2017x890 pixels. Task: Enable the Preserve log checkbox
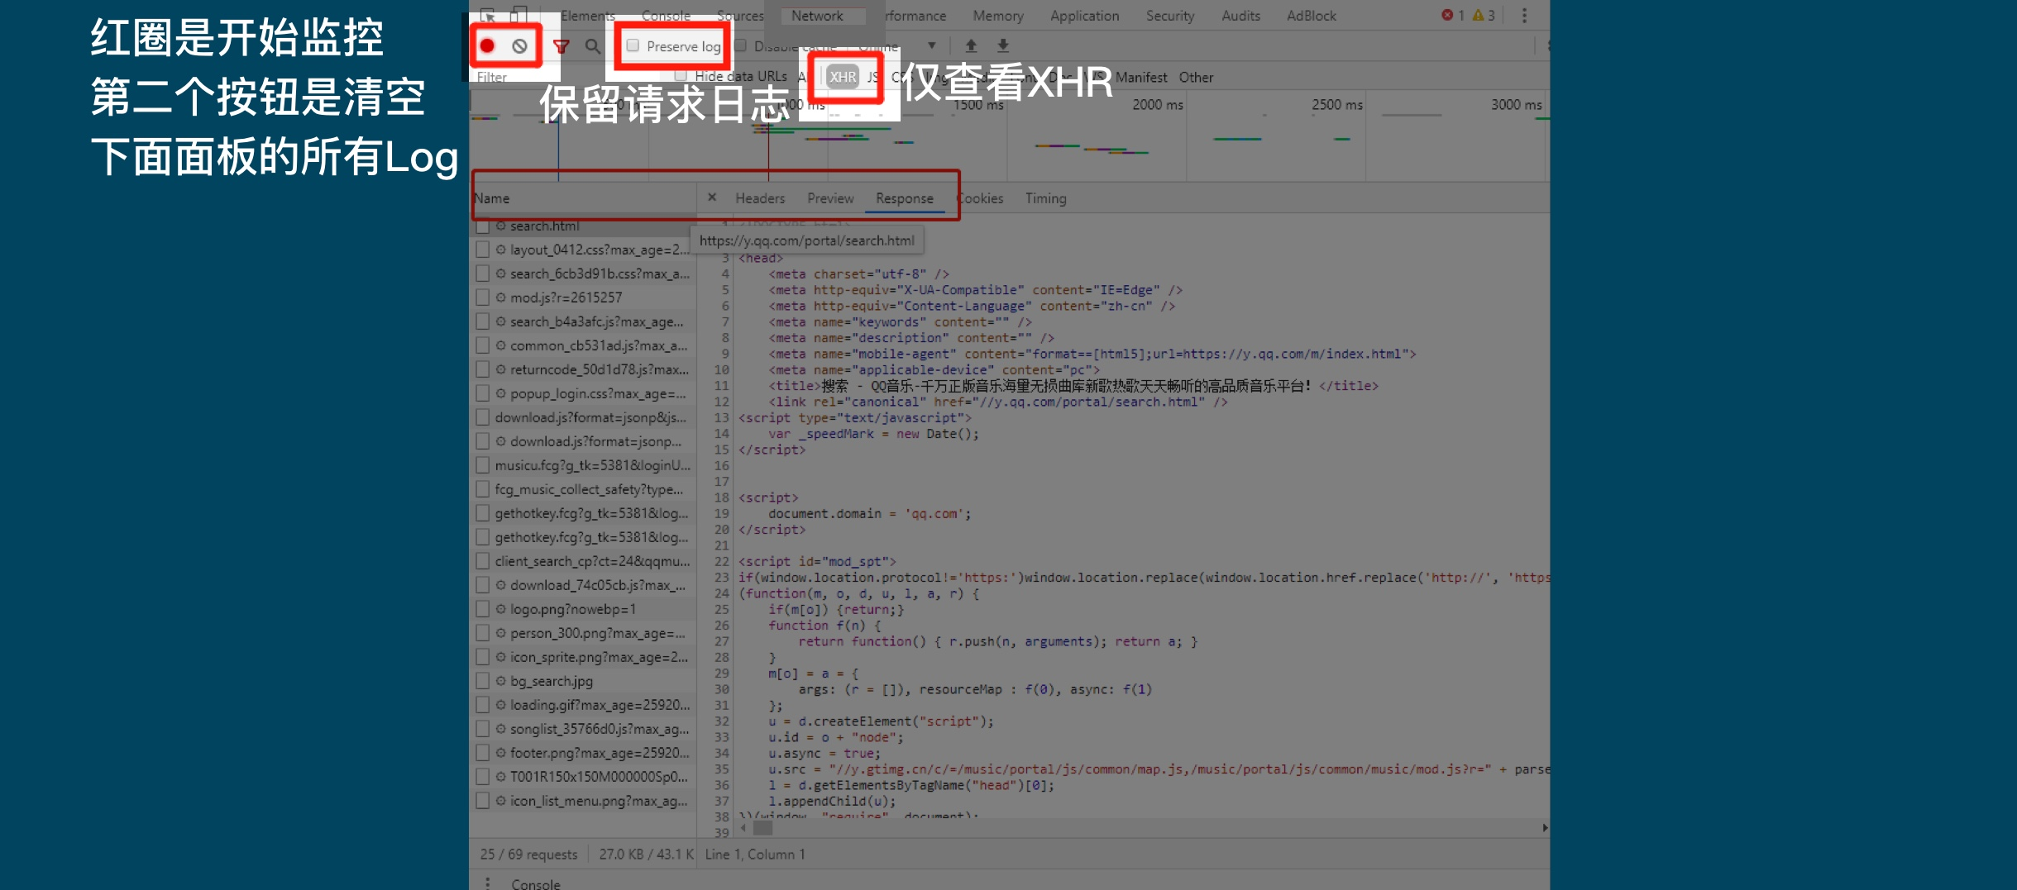point(633,46)
